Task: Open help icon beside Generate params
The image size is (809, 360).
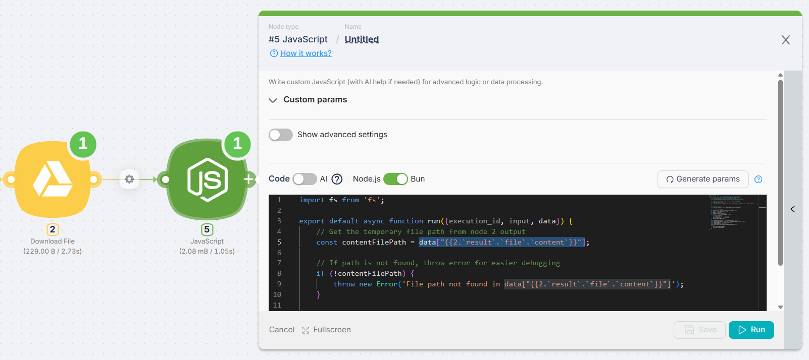Action: (x=758, y=179)
